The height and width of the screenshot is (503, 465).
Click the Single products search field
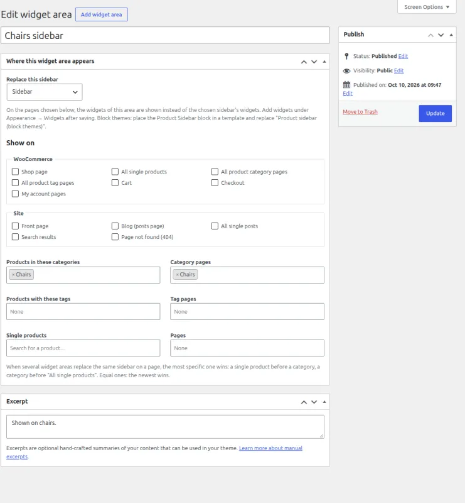(x=83, y=348)
